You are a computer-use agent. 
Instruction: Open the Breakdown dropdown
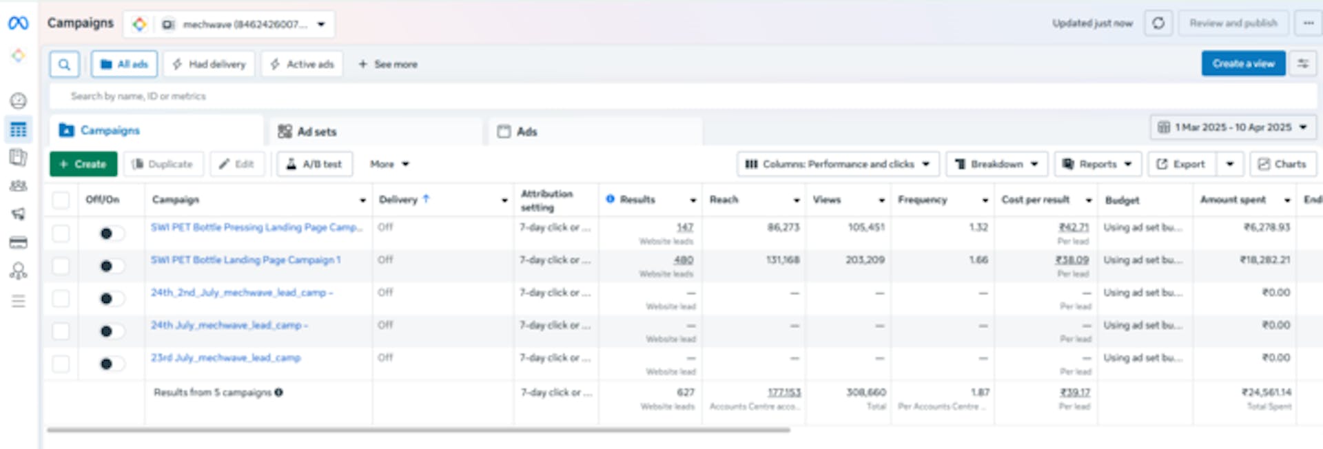[997, 164]
